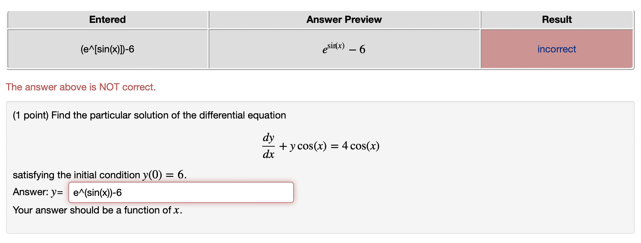Click the incorrect result cell
Screen dimensions: 641x243
pyautogui.click(x=556, y=49)
